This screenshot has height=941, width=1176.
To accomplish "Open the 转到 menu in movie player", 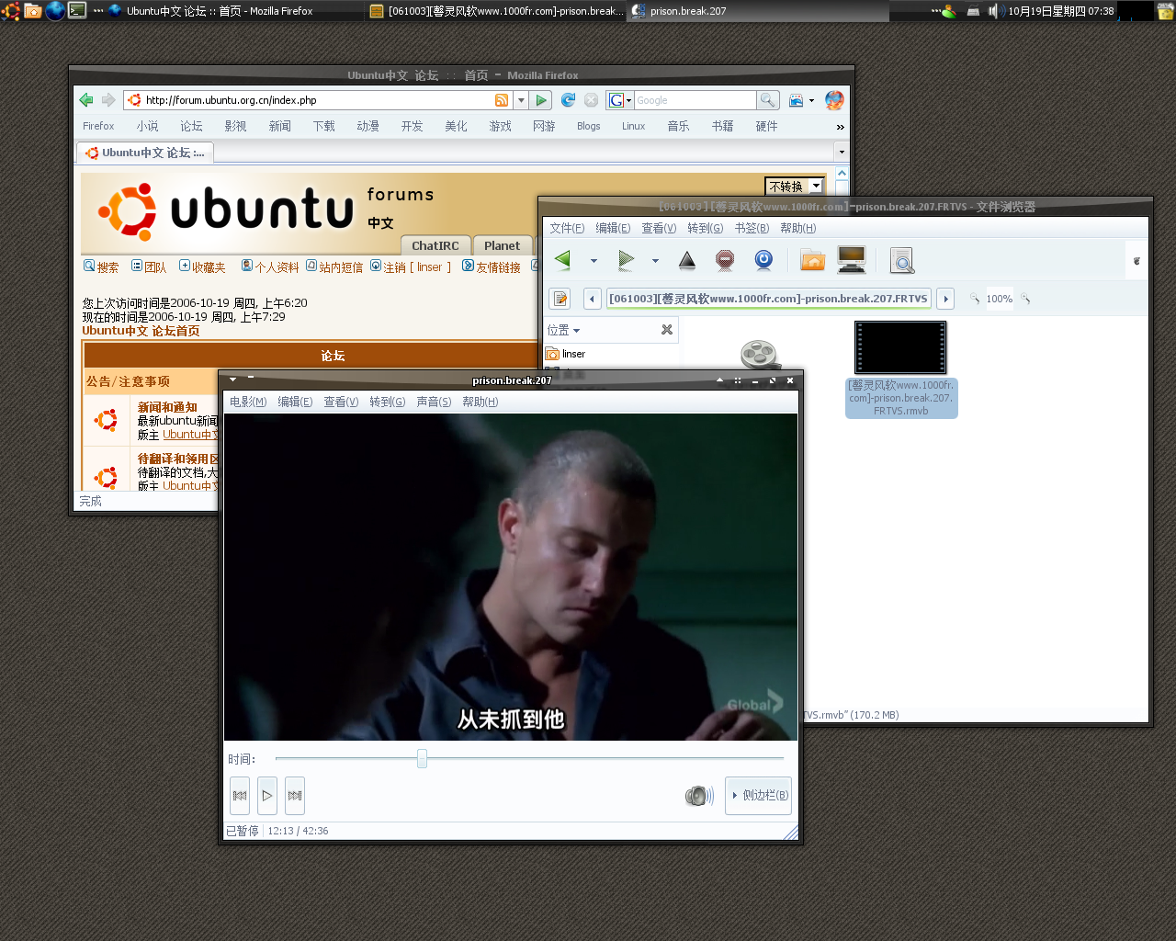I will pyautogui.click(x=388, y=402).
